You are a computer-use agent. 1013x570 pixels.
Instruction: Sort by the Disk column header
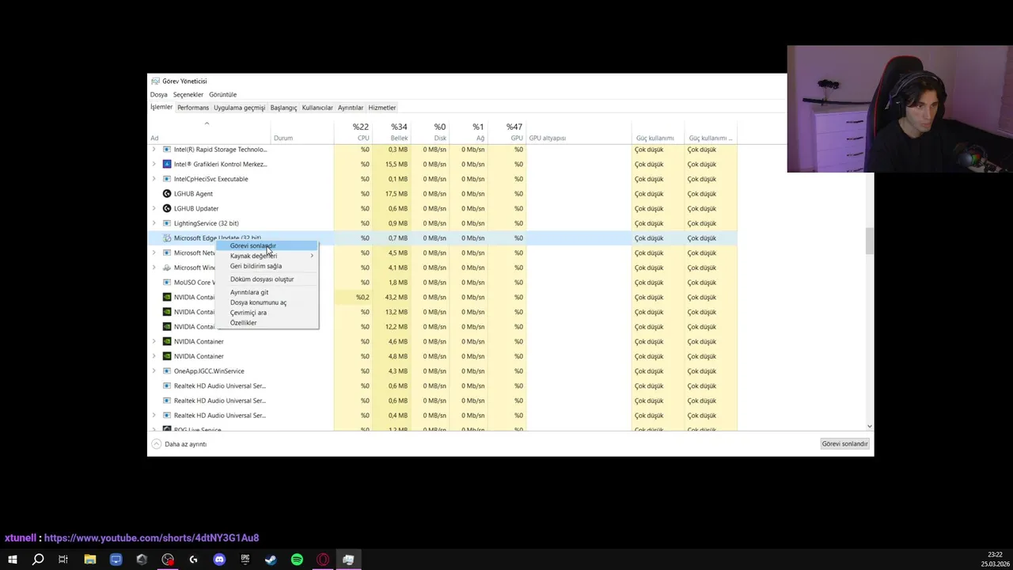pyautogui.click(x=430, y=131)
